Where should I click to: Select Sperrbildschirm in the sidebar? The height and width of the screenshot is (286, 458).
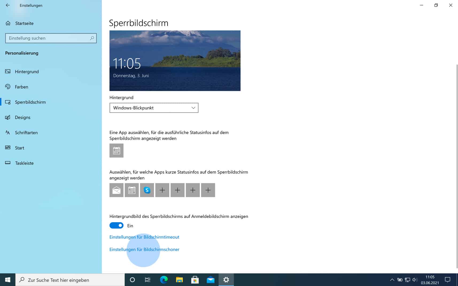[x=51, y=102]
